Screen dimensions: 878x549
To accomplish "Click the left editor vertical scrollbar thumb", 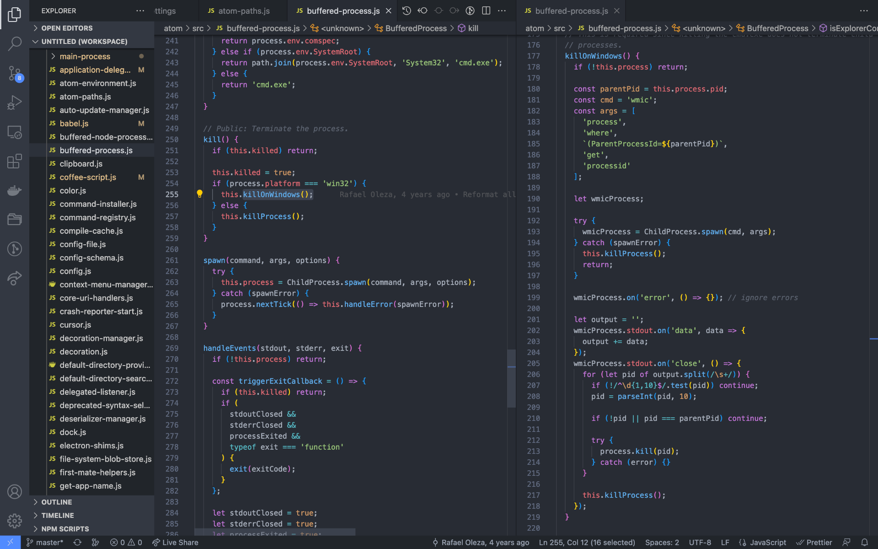I will click(511, 378).
